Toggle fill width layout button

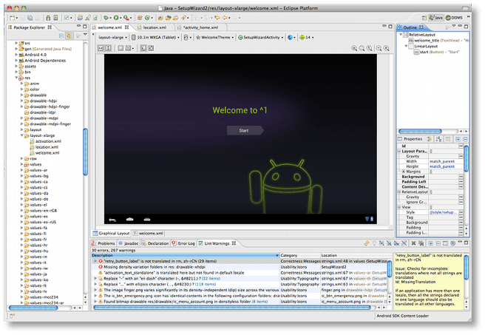(x=101, y=48)
